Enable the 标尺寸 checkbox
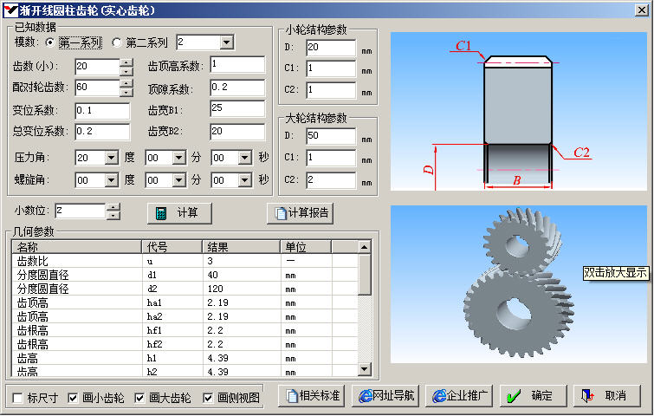Viewport: 654px width, 416px height. click(x=19, y=398)
